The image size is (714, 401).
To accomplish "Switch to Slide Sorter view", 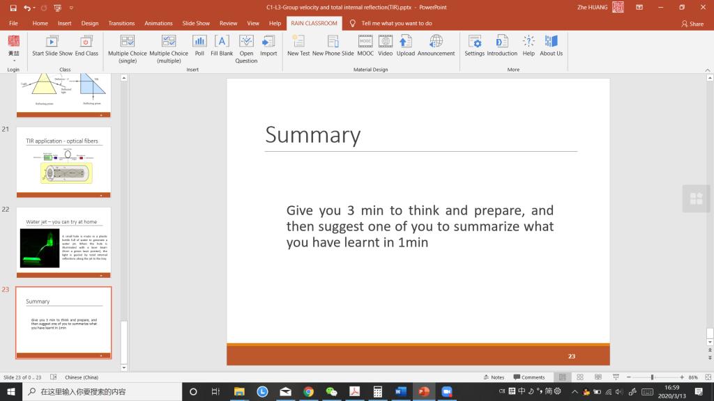I will click(580, 377).
